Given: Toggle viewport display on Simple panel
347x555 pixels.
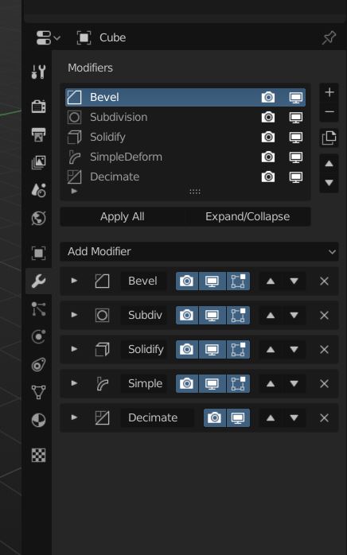Looking at the screenshot, I should click(212, 383).
